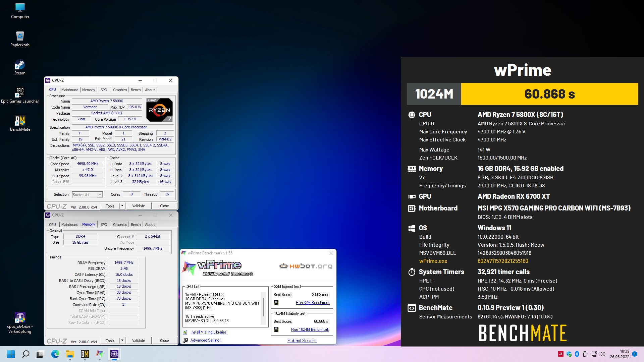The height and width of the screenshot is (362, 644).
Task: Select Memory tab in upper CPU-Z
Action: (x=89, y=90)
